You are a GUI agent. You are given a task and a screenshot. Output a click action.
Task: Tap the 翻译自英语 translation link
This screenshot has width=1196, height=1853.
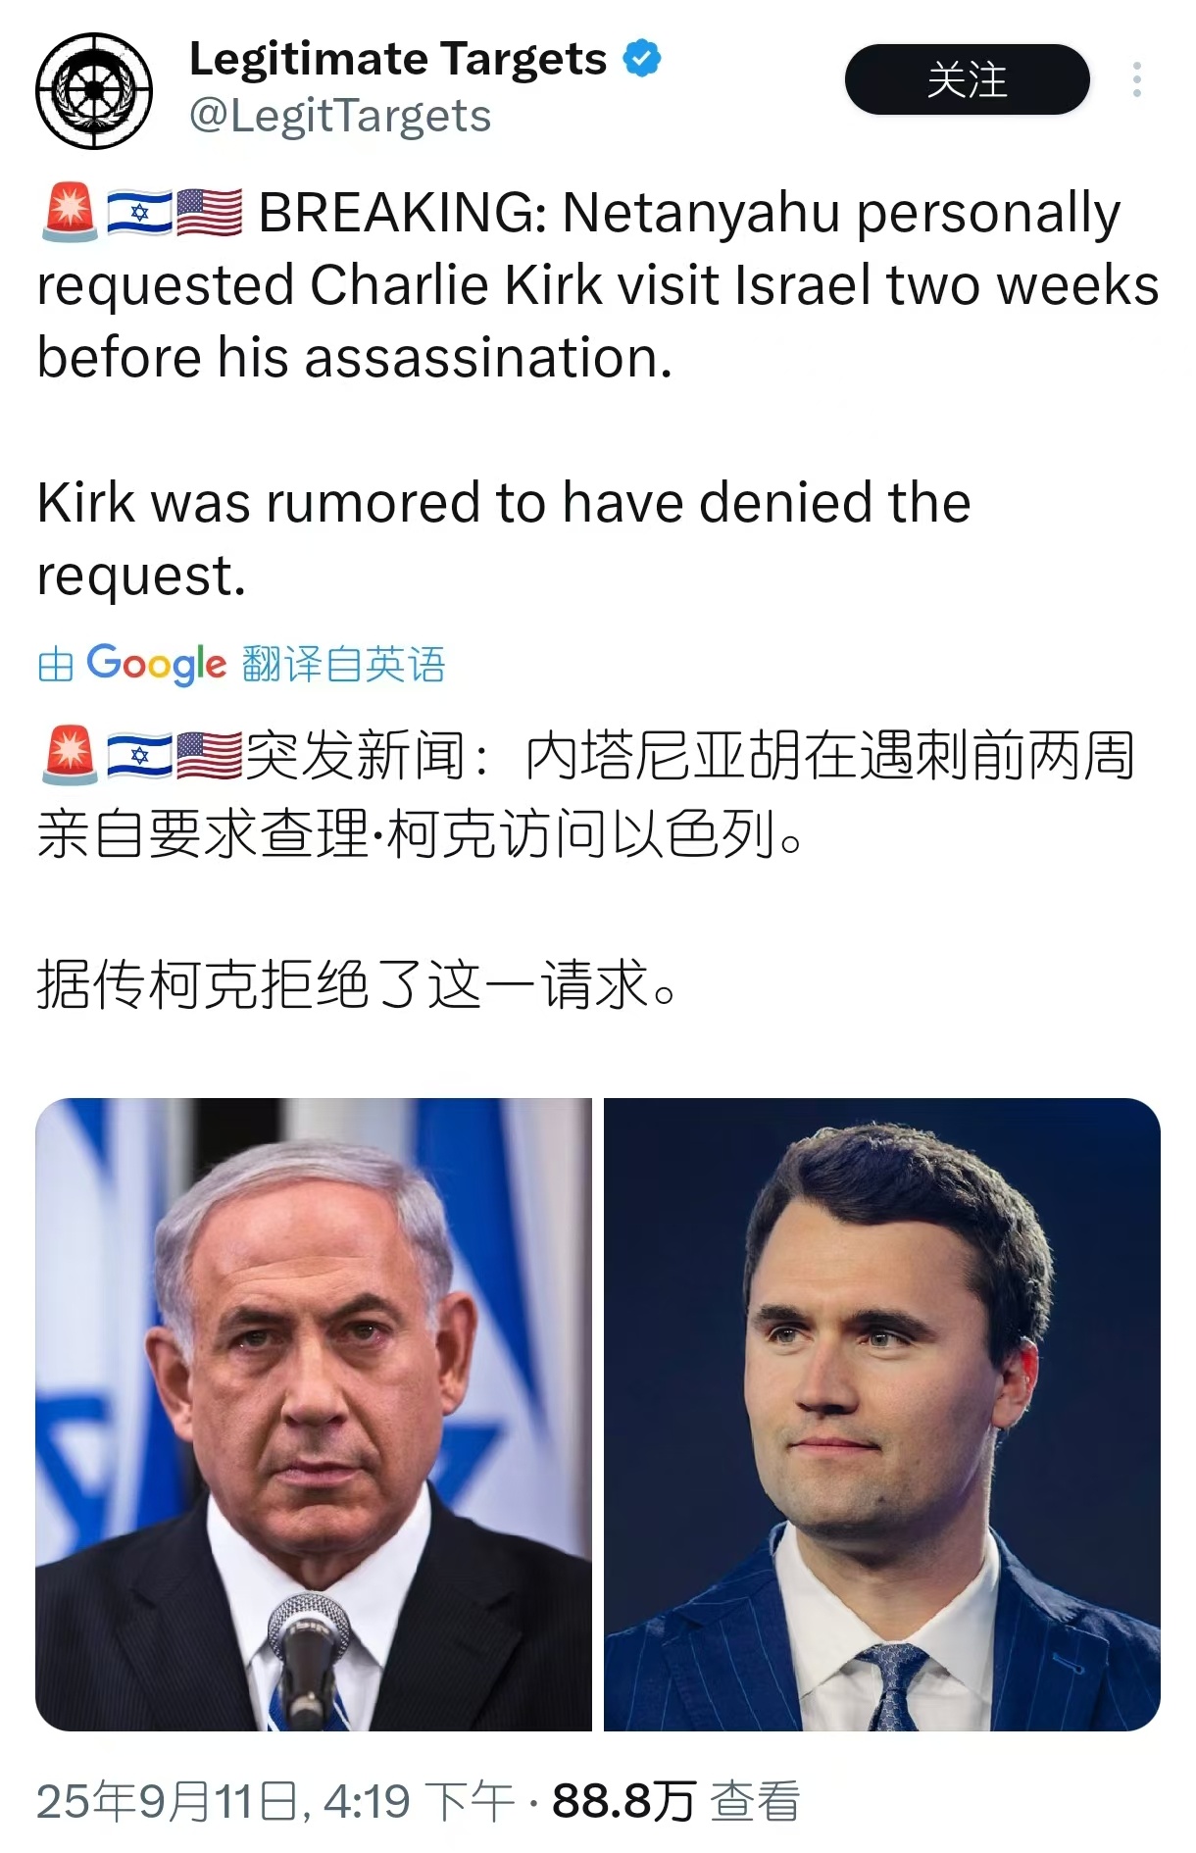[x=343, y=665]
